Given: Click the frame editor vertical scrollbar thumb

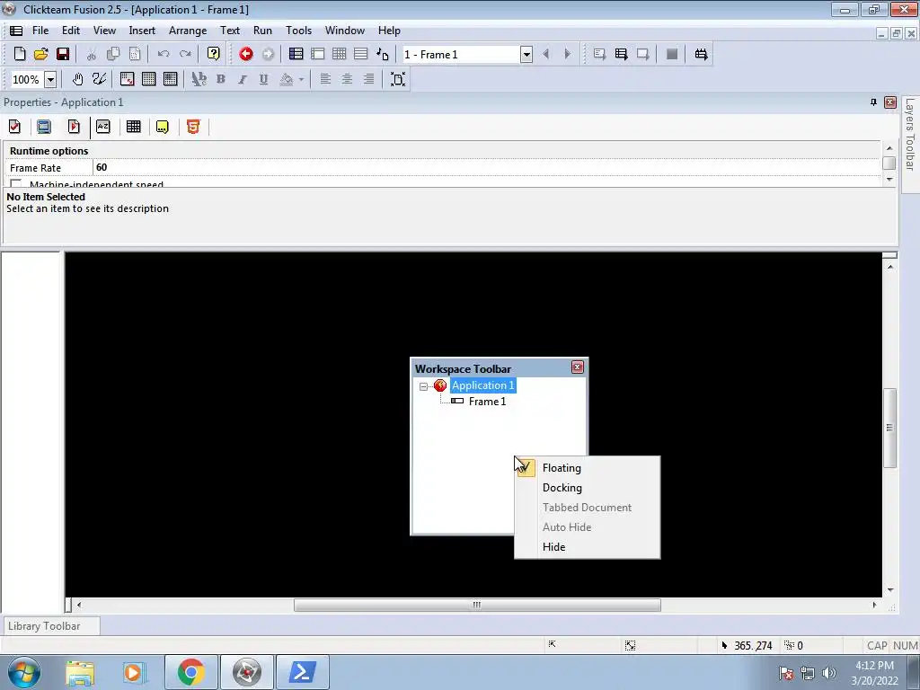Looking at the screenshot, I should pyautogui.click(x=890, y=428).
